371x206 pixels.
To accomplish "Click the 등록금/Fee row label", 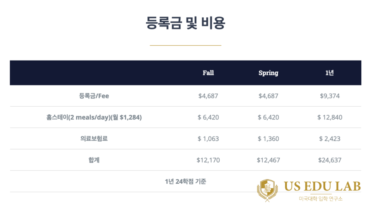I will point(94,96).
